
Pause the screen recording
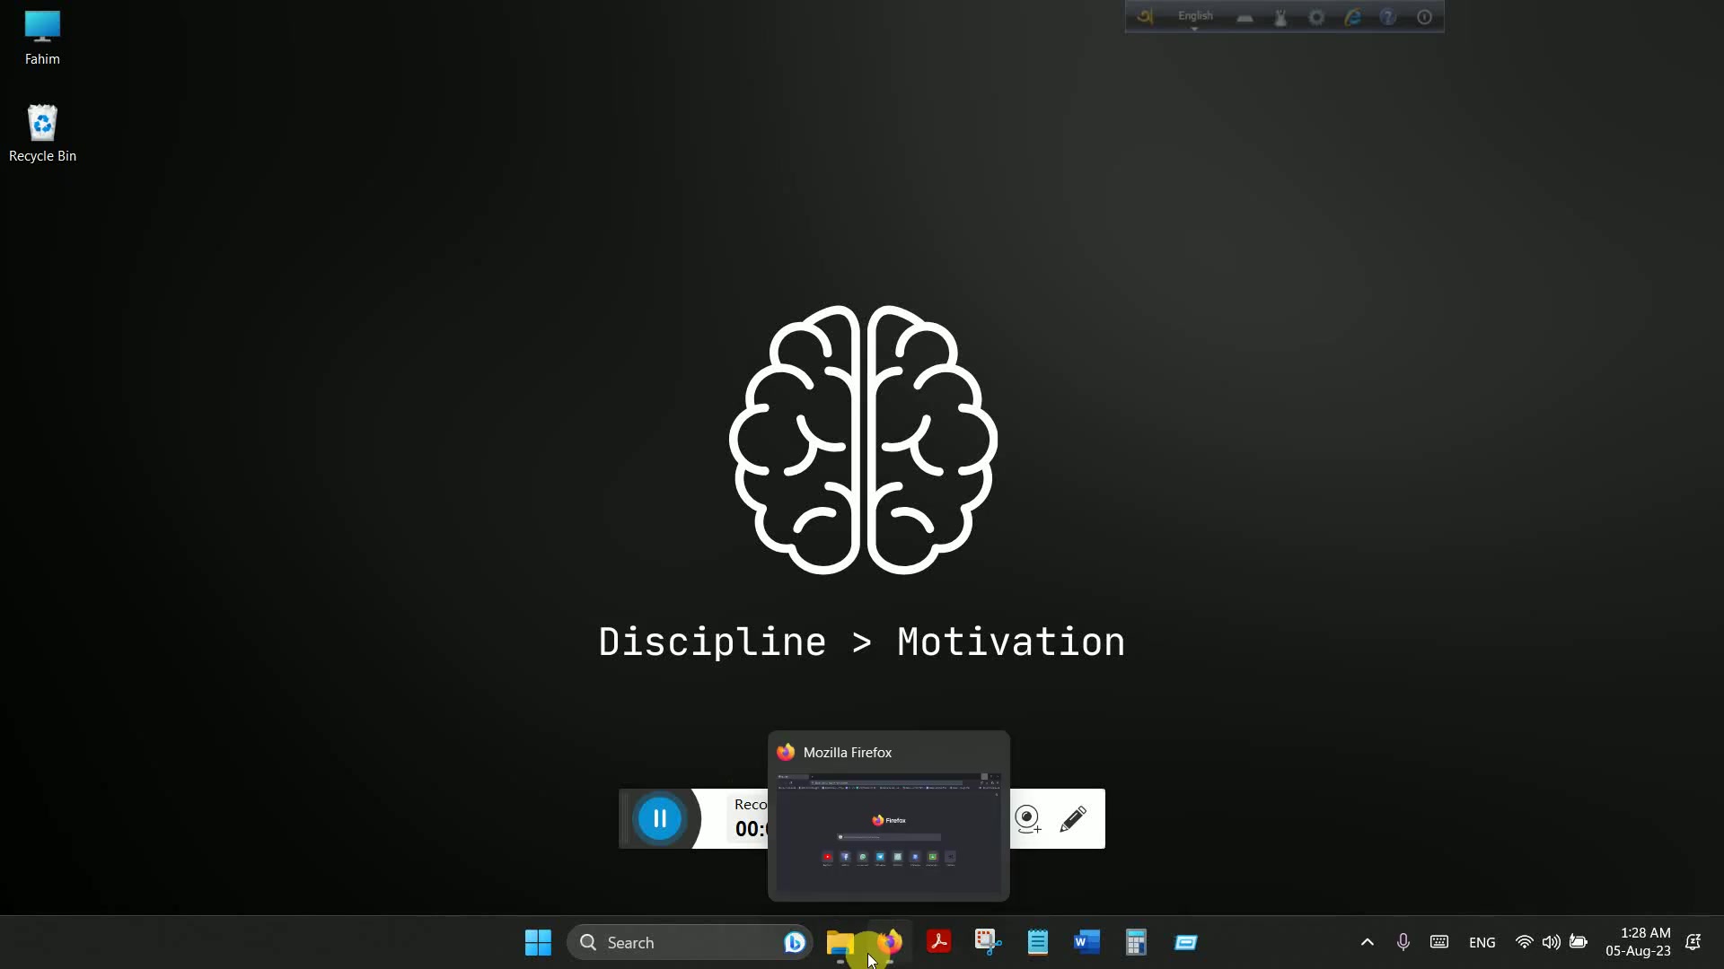pos(660,818)
